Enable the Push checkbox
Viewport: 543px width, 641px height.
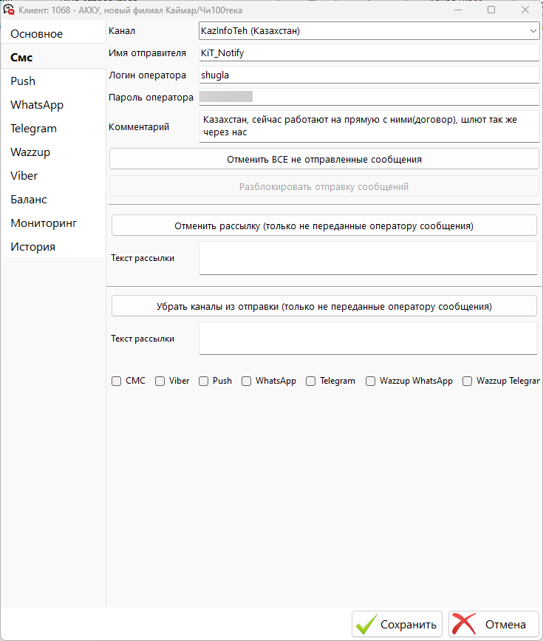click(203, 381)
